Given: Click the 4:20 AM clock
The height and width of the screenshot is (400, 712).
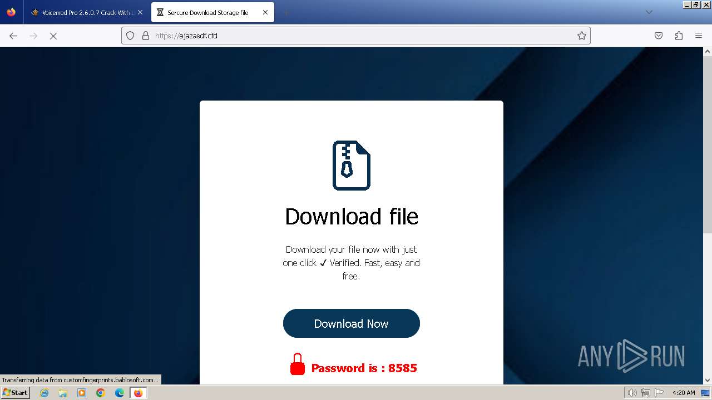Looking at the screenshot, I should tap(684, 393).
